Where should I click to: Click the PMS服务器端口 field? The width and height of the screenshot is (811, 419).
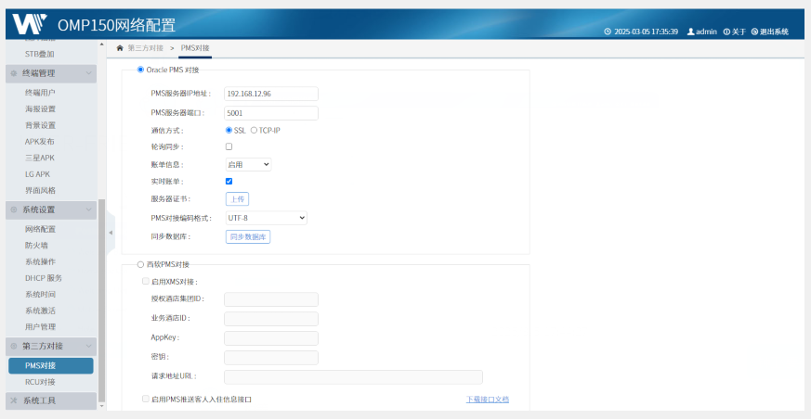point(271,113)
